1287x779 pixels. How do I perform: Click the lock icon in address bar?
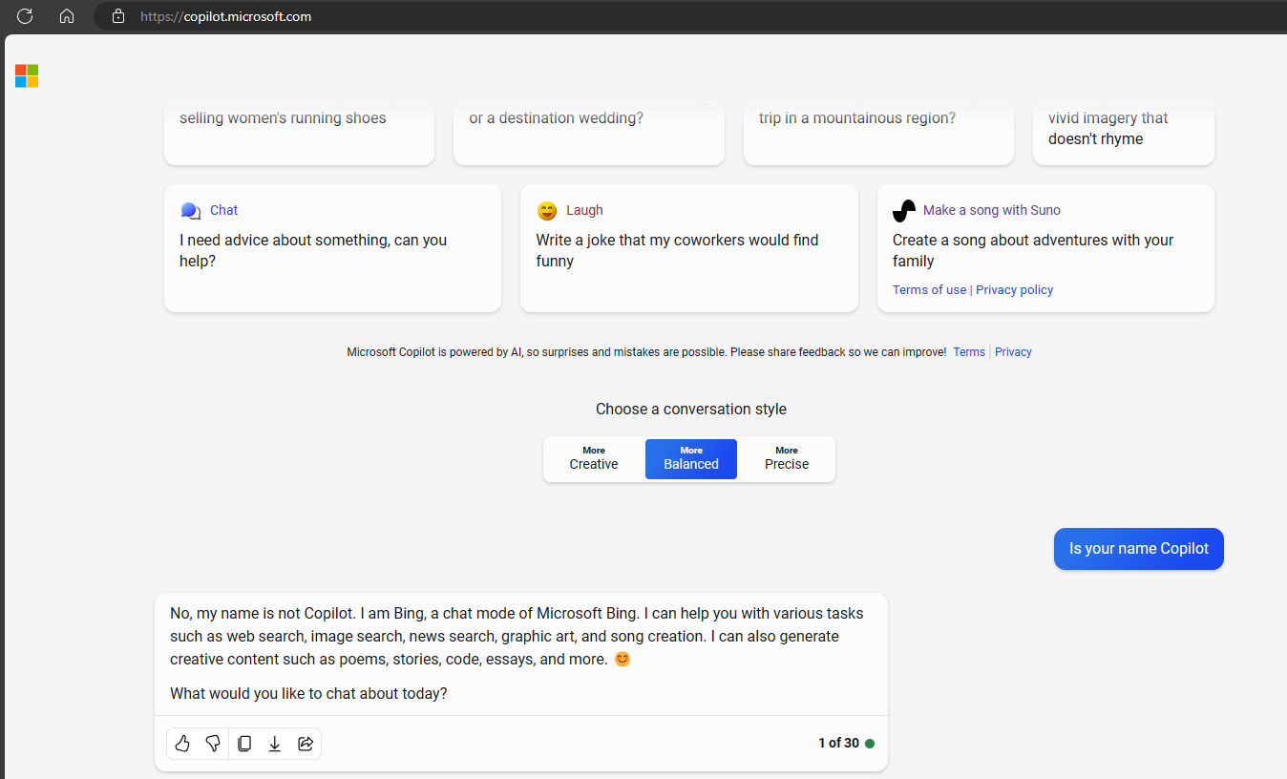click(118, 16)
